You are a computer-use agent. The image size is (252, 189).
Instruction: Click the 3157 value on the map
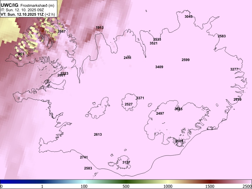coord(126,162)
